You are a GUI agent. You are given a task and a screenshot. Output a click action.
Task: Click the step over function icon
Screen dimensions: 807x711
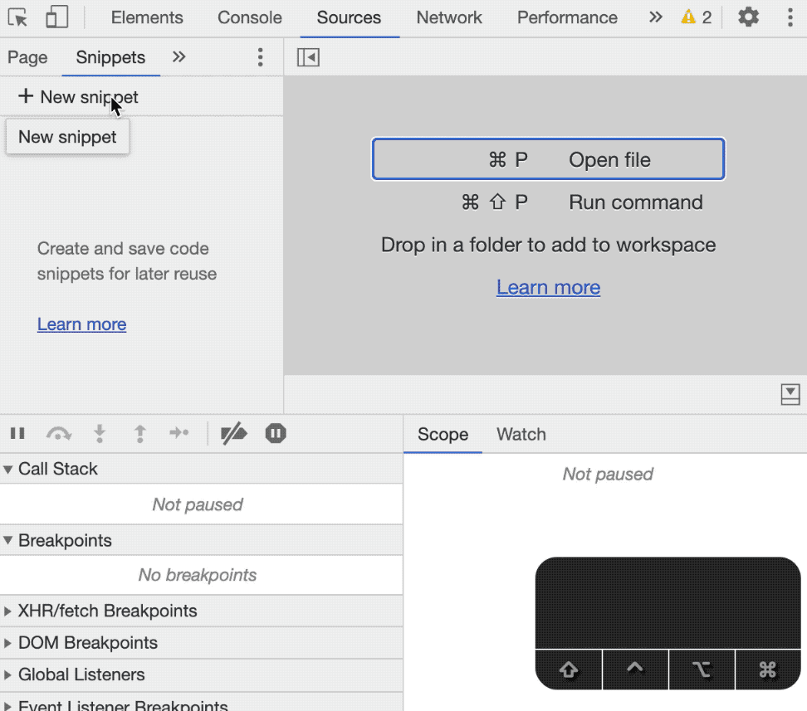click(x=58, y=433)
